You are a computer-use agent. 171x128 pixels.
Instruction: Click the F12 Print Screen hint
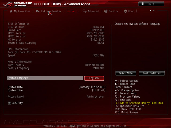pyautogui.click(x=126, y=112)
